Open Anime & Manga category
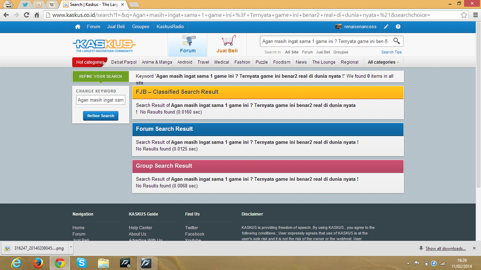Screen dimensions: 481x270 pyautogui.click(x=157, y=62)
